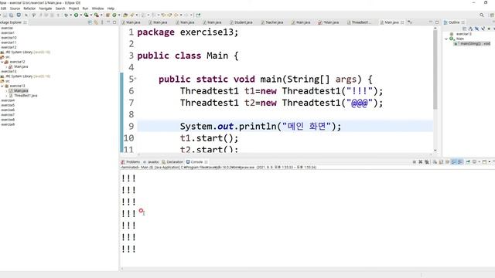Viewport: 495px width, 278px height.
Task: Click the Sort icon in Outline view
Action: pos(470,29)
